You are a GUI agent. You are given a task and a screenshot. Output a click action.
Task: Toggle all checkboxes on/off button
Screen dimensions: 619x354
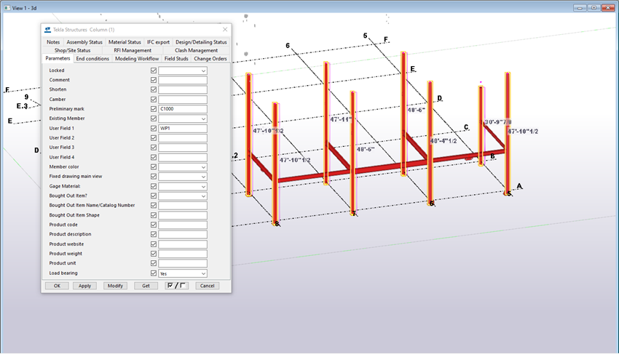pos(176,286)
